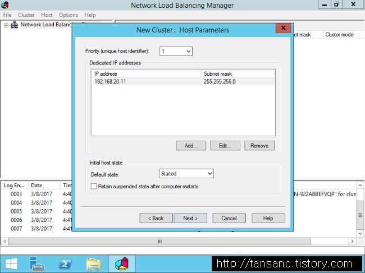This screenshot has height=273, width=365.
Task: Click the IP address column header
Action: click(146, 73)
